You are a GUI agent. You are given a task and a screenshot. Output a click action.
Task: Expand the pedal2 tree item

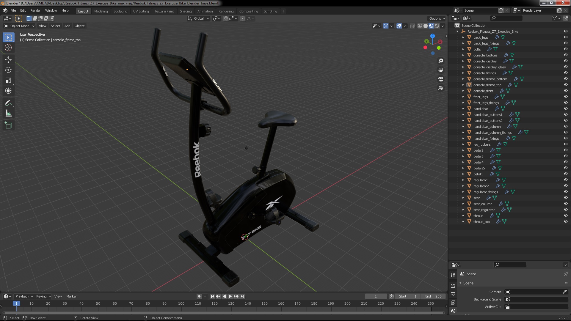coord(463,150)
